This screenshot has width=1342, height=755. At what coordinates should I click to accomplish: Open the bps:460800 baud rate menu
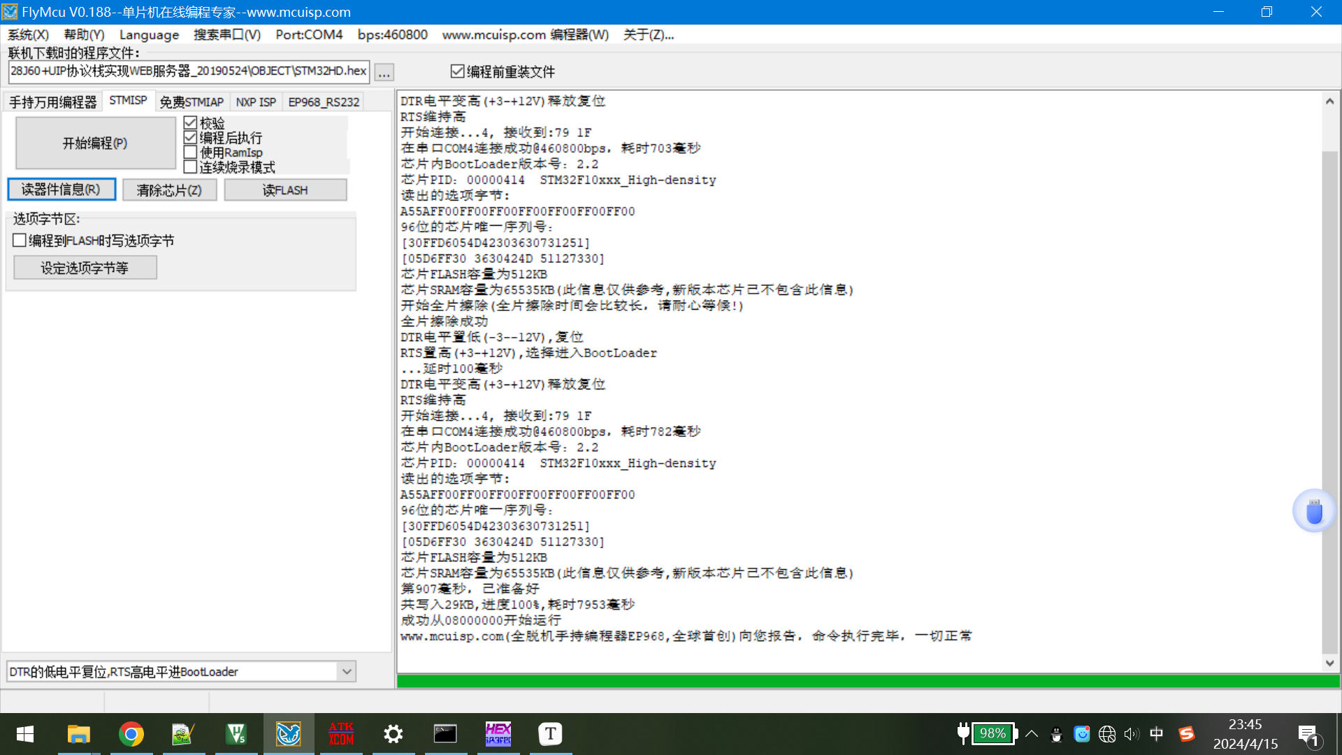tap(392, 34)
